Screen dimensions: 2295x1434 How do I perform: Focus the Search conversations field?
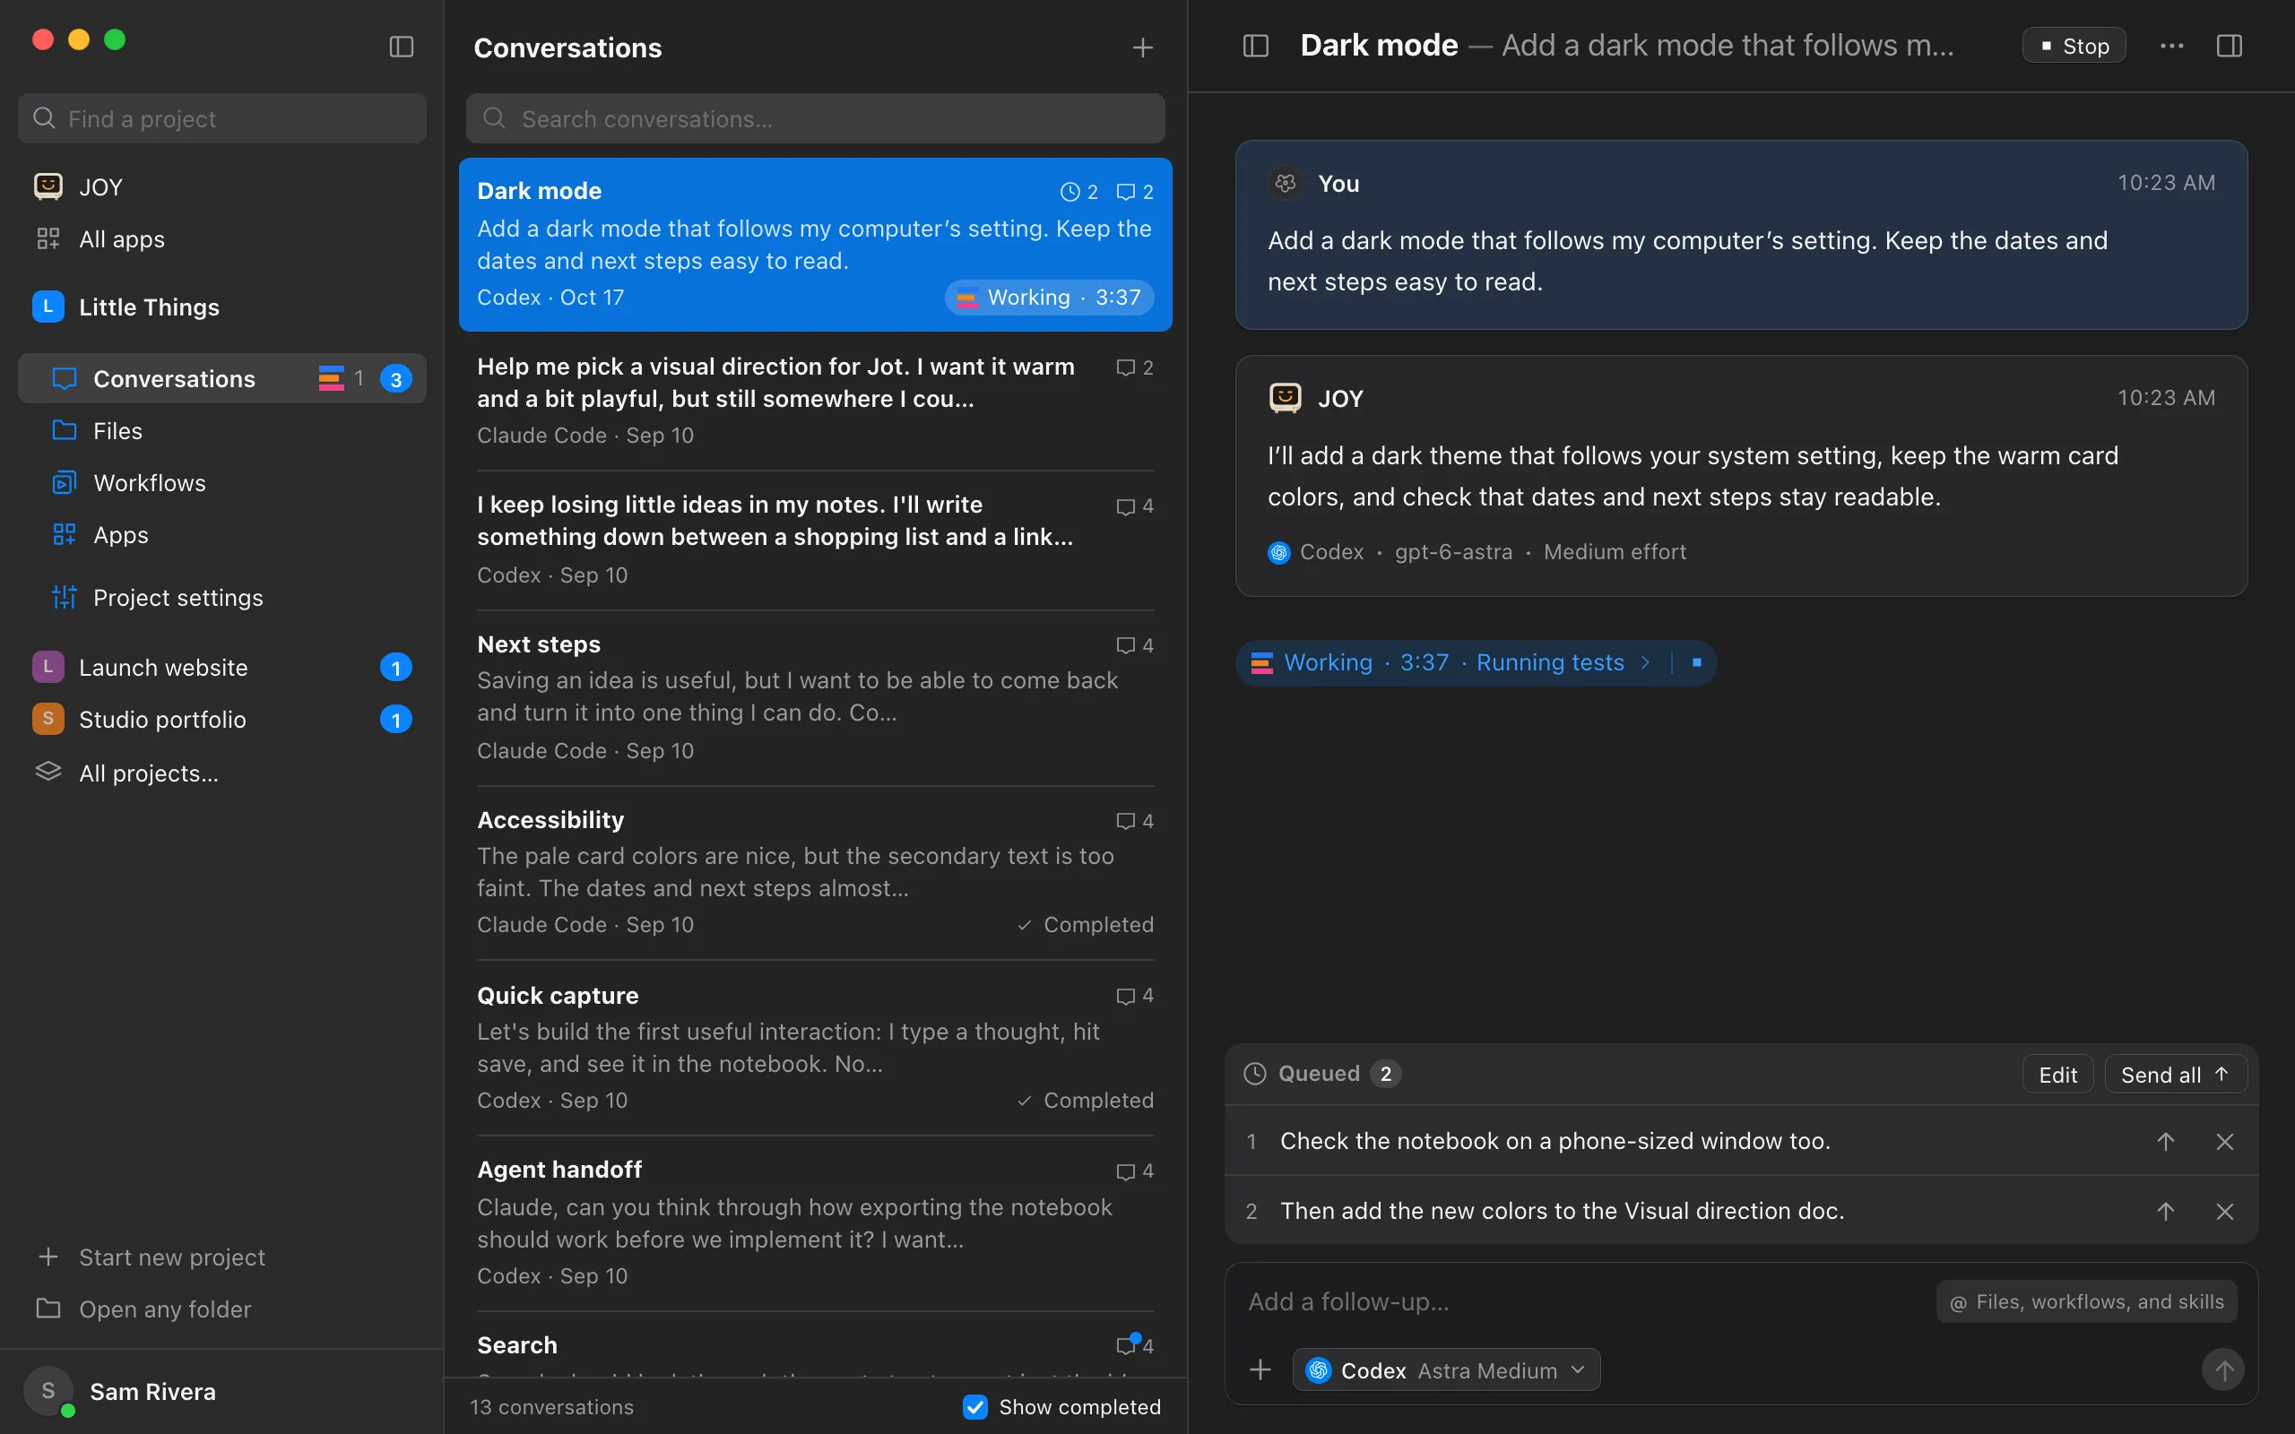point(816,118)
